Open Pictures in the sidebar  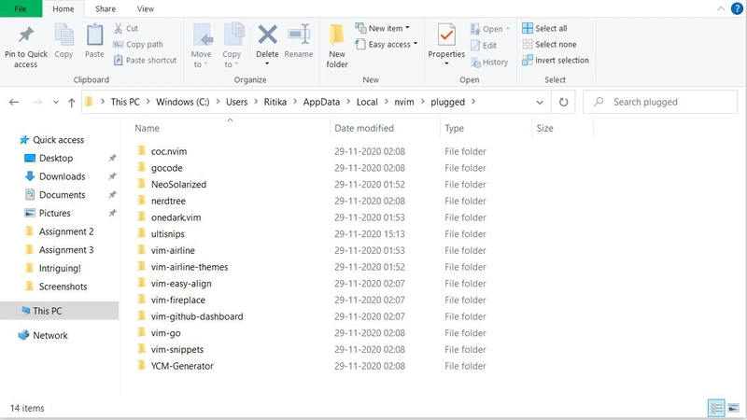[54, 213]
